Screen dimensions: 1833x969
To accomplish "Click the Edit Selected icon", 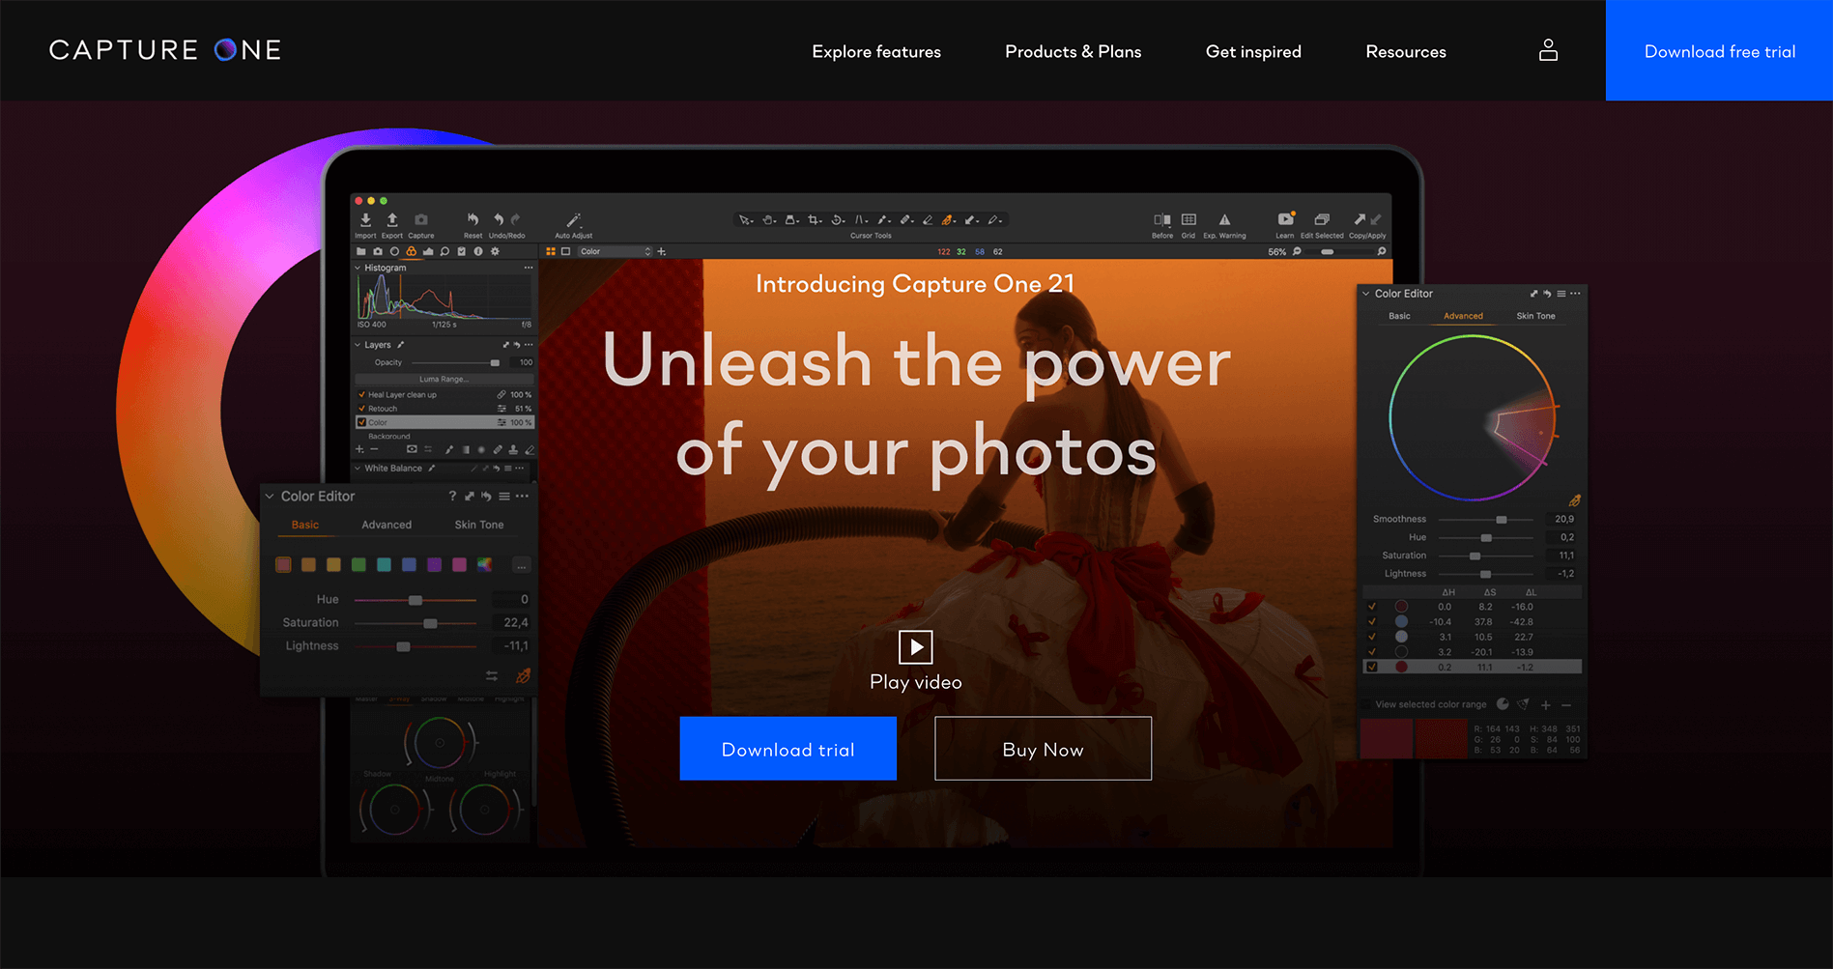I will pyautogui.click(x=1322, y=220).
